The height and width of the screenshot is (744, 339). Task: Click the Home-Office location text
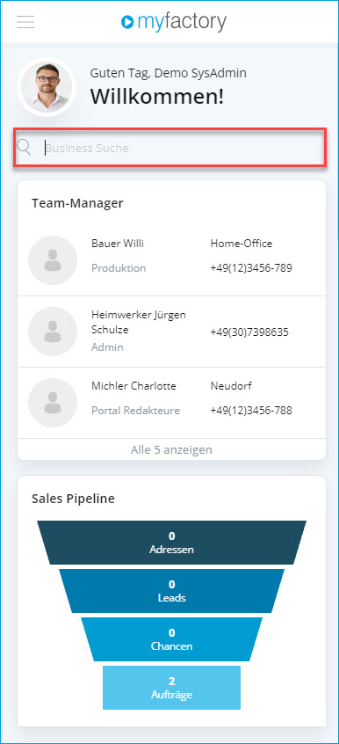click(242, 244)
